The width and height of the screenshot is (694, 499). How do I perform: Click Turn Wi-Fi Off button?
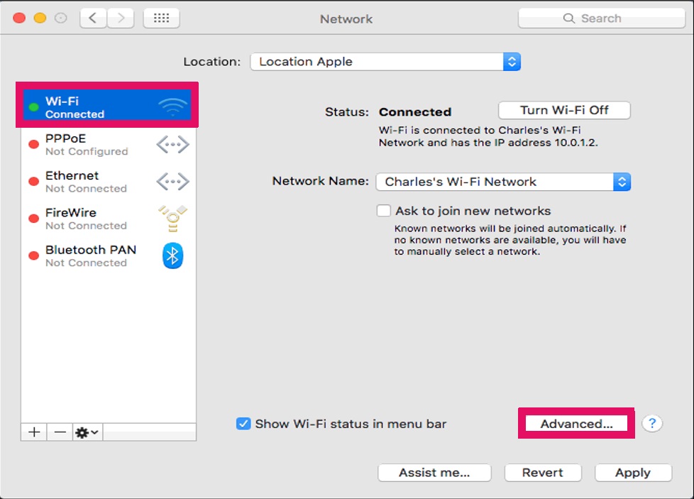tap(564, 110)
